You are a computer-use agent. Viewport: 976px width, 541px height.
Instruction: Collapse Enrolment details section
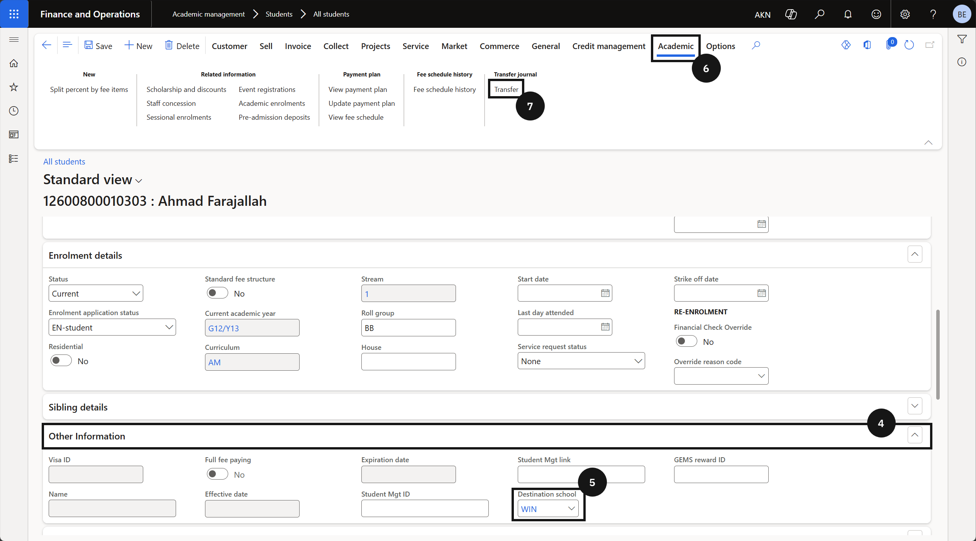915,254
